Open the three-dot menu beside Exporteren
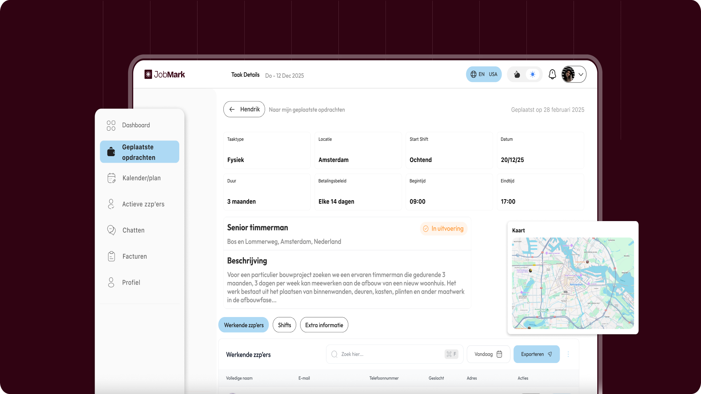Viewport: 701px width, 394px height. point(568,354)
